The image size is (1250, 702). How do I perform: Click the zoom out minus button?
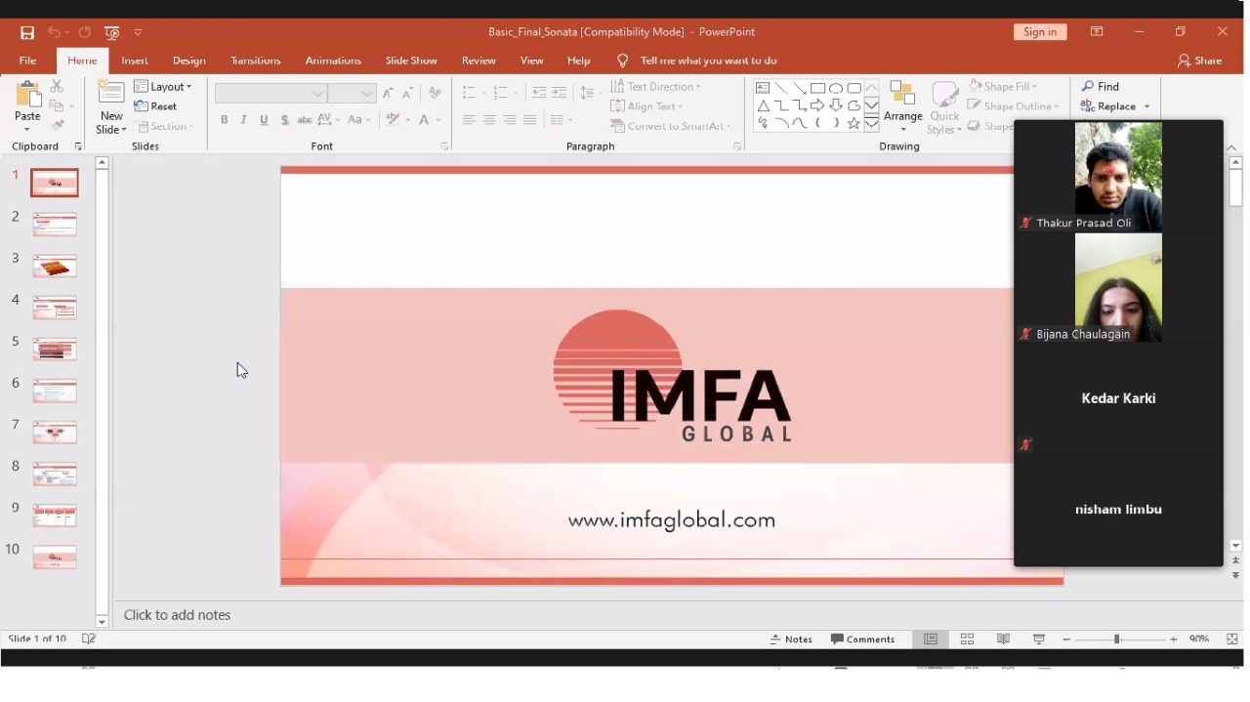pyautogui.click(x=1066, y=640)
